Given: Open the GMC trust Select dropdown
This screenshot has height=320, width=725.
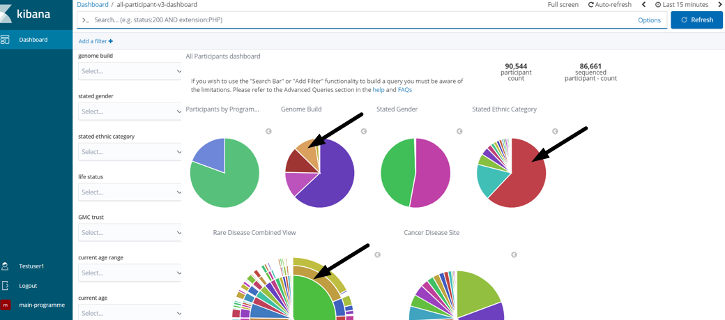Looking at the screenshot, I should (x=130, y=232).
